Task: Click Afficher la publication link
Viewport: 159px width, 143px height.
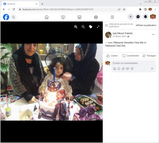Action: (x=146, y=25)
